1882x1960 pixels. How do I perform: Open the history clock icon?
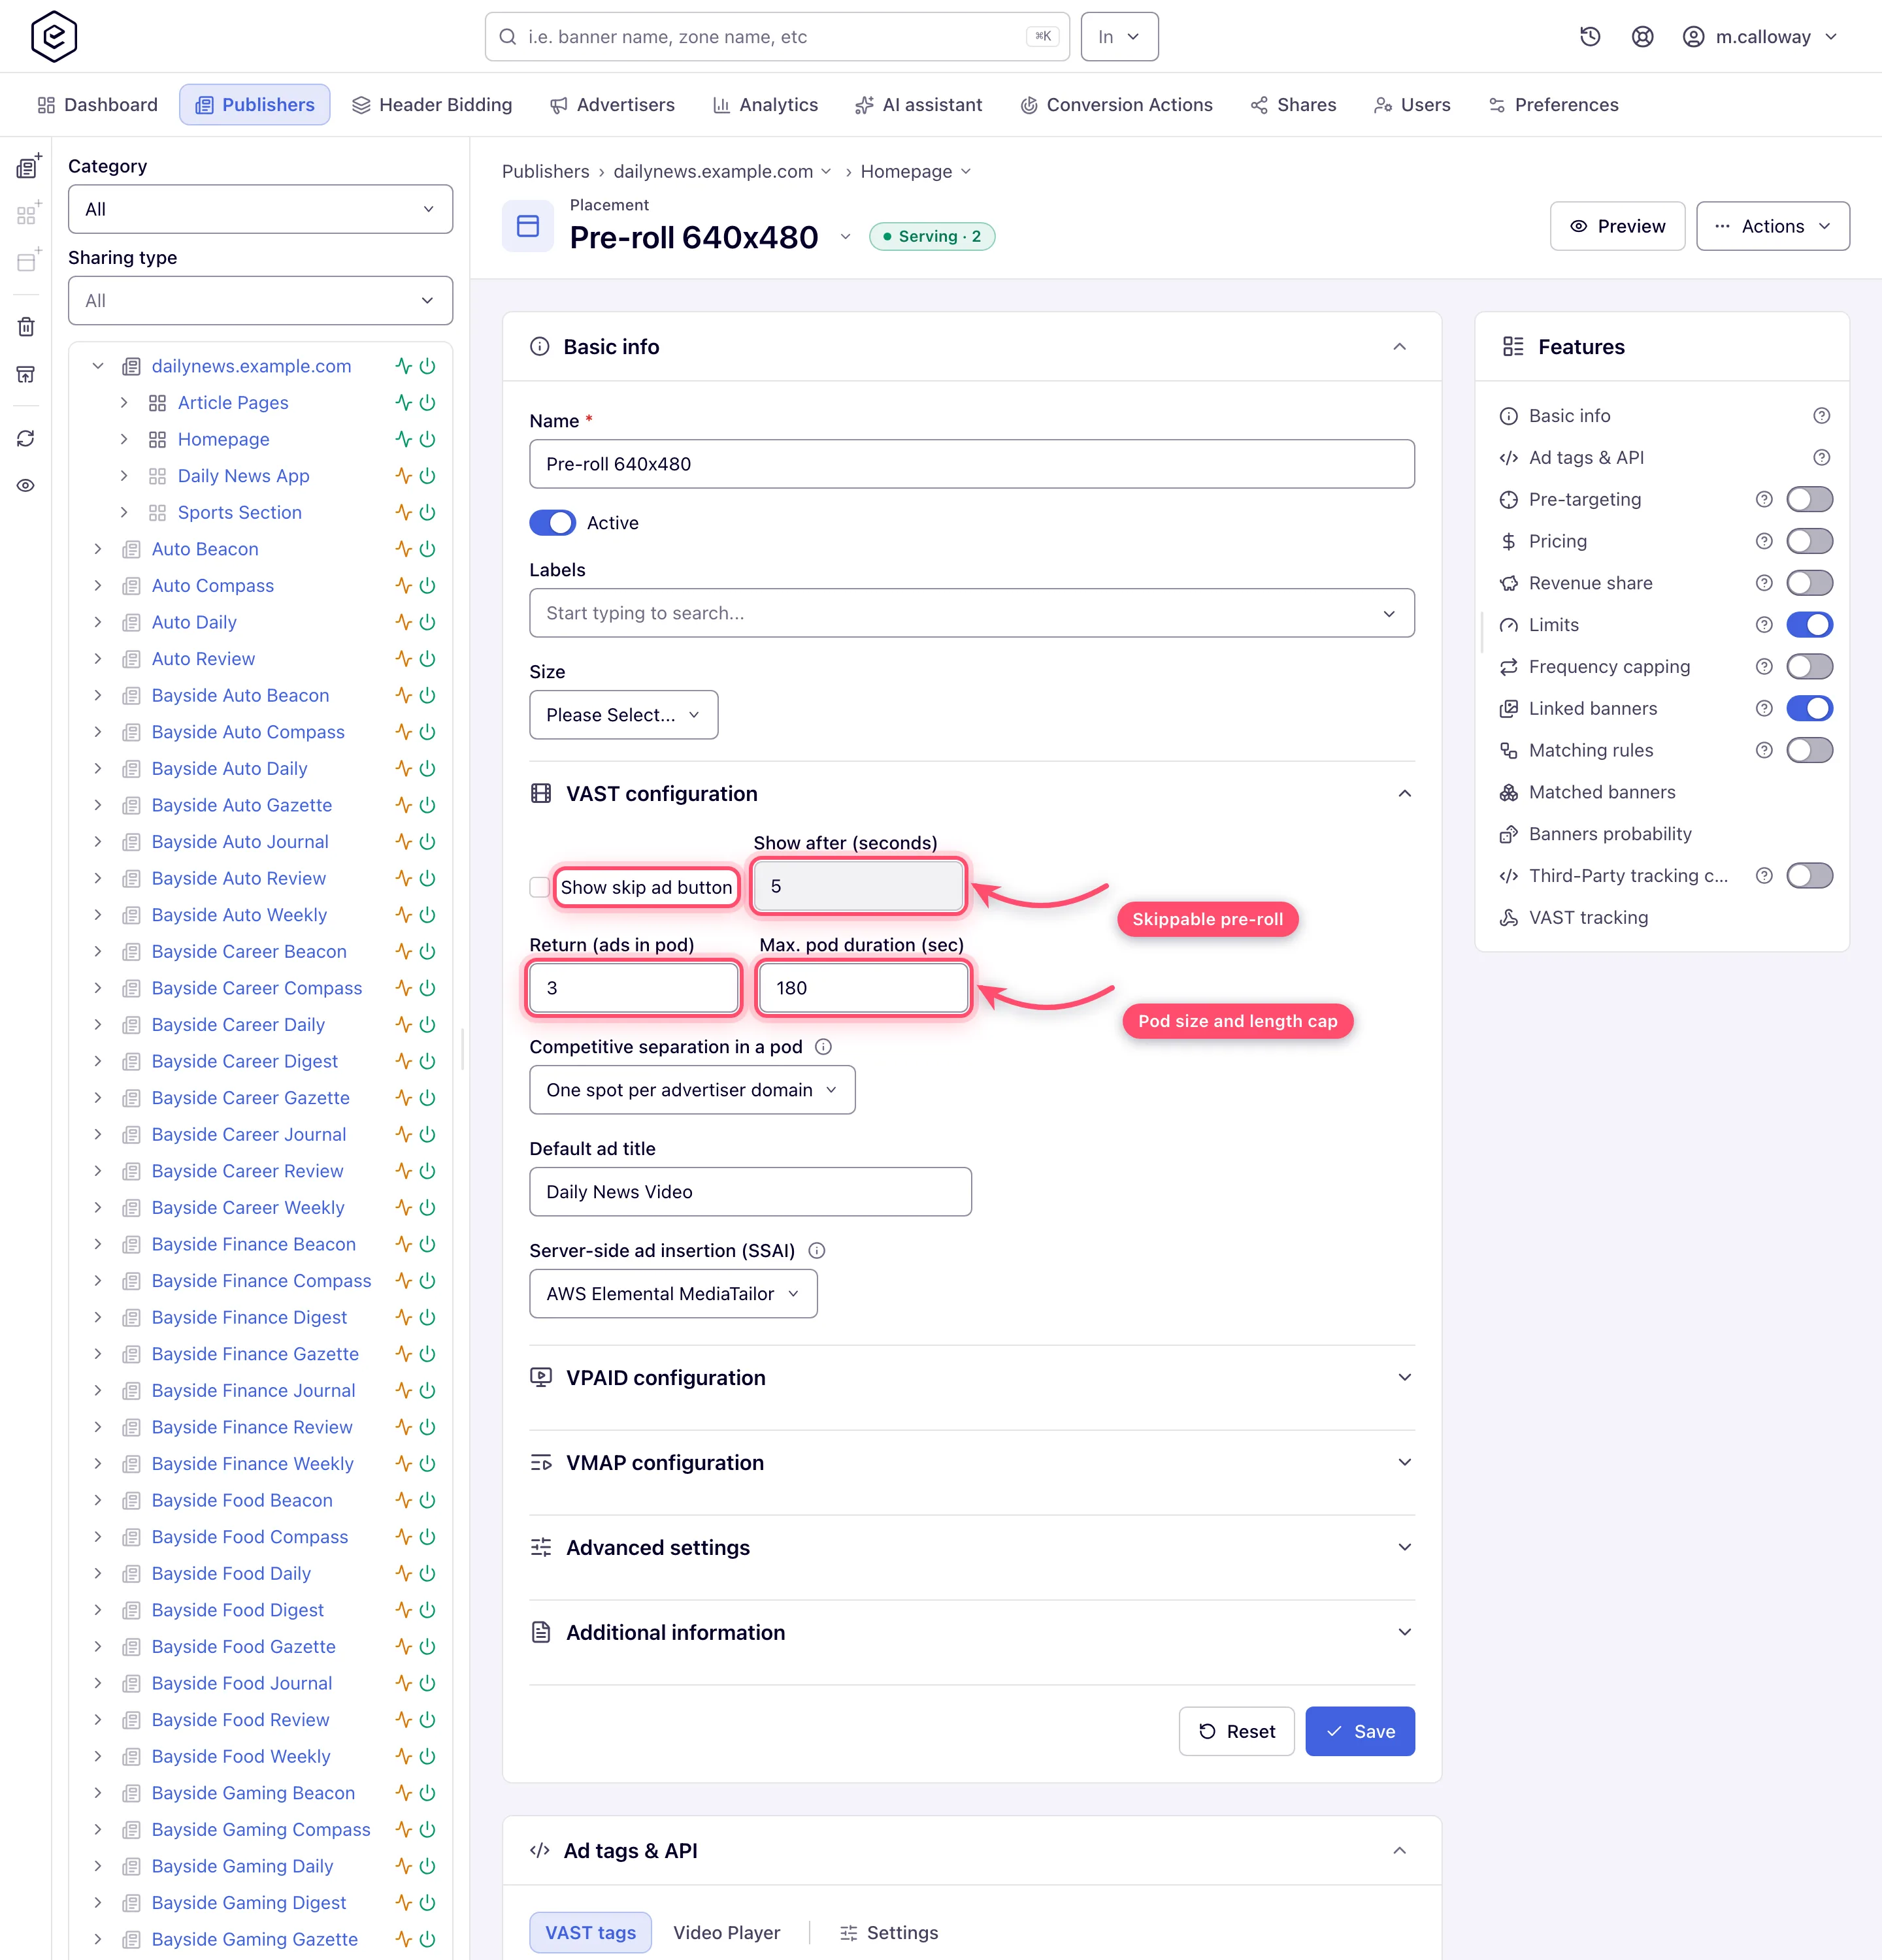point(1590,37)
